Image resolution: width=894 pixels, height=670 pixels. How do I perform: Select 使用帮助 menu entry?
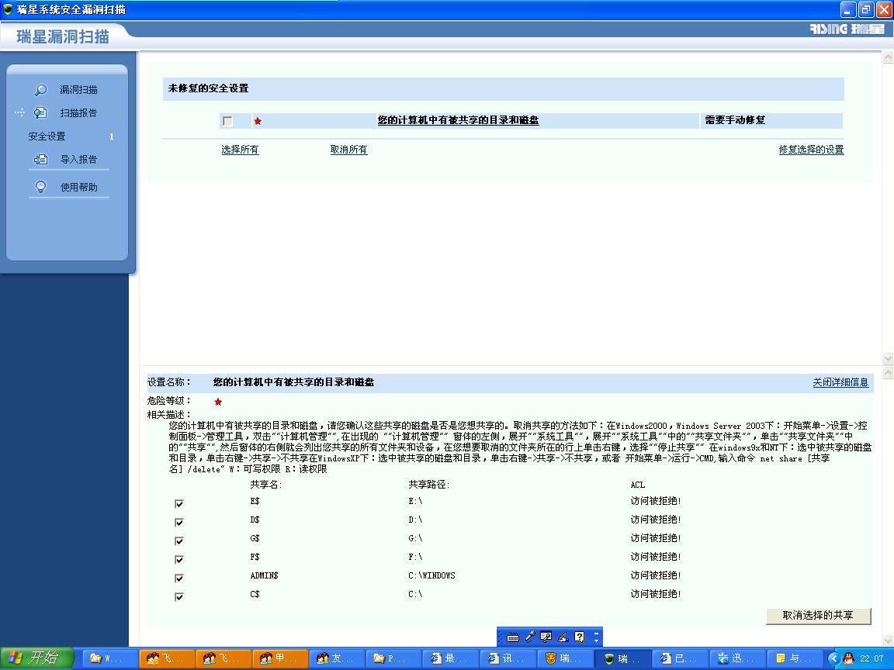point(78,187)
